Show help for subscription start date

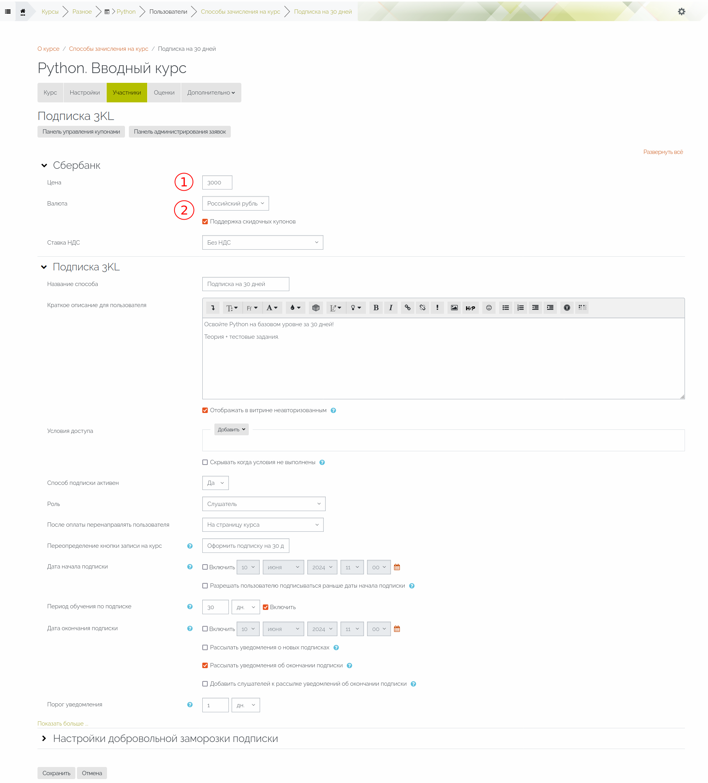point(190,567)
